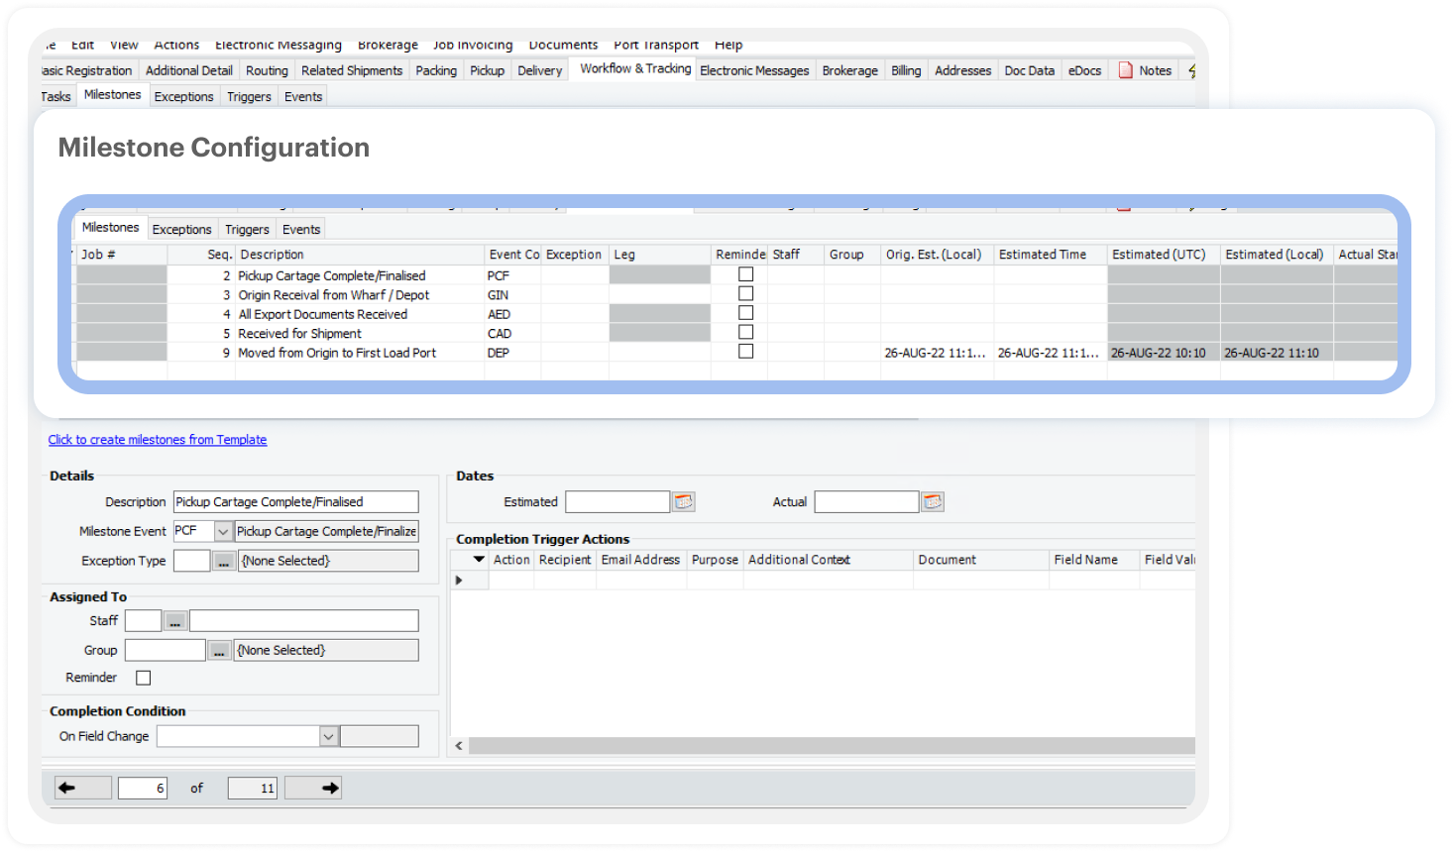Open the Actual date calendar picker
Screen dimensions: 1455x852
(932, 502)
